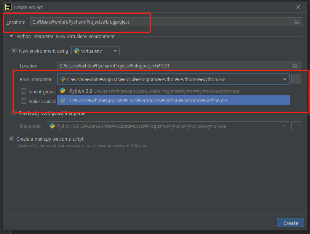Click the Python icon in the Interpreter field of Previously configured interpreter
Screen dimensions: 310x234
52,126
